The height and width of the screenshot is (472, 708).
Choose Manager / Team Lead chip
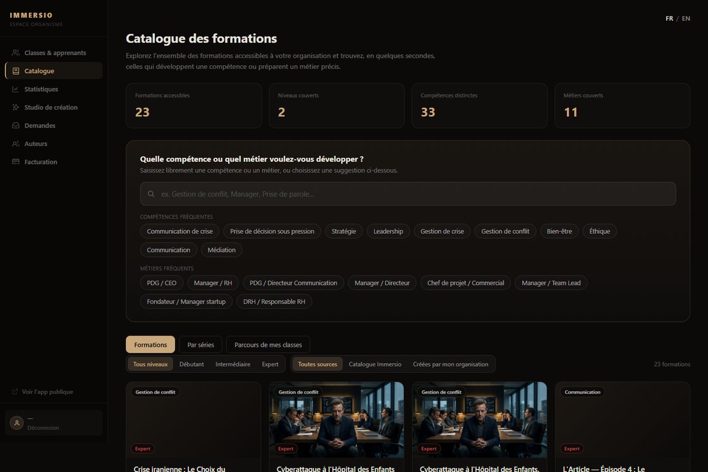[551, 283]
